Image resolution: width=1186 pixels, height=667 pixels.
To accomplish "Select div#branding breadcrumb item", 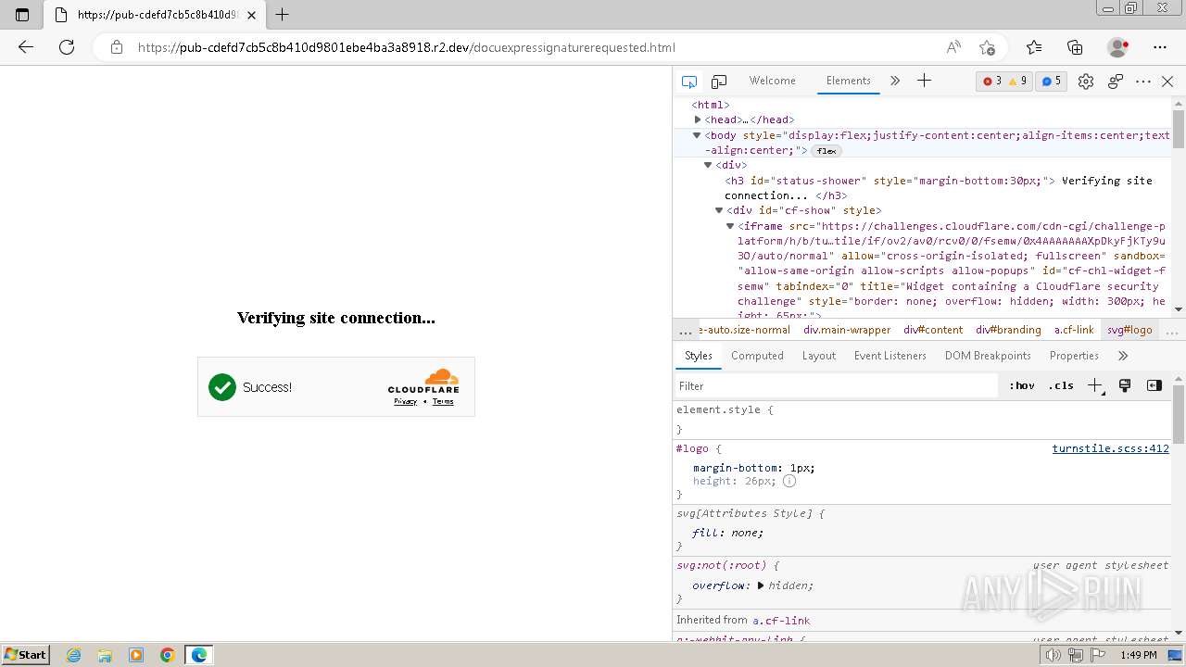I will click(x=1008, y=330).
